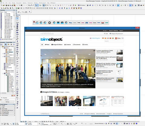Open the Entire Model dropdown
Image resolution: width=145 pixels, height=126 pixels.
tap(8, 109)
